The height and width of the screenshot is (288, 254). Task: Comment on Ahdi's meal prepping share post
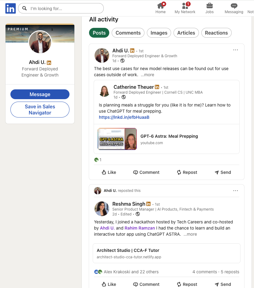pyautogui.click(x=146, y=172)
